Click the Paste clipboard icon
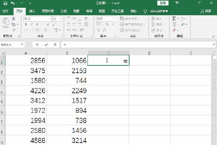Viewport: 217px width, 145px height. tap(6, 21)
